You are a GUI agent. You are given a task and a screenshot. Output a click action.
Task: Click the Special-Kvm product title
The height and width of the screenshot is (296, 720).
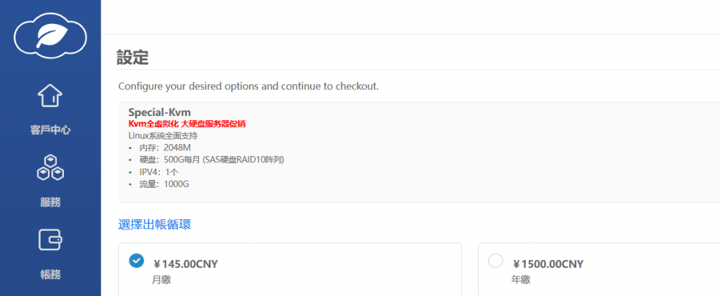tap(160, 112)
